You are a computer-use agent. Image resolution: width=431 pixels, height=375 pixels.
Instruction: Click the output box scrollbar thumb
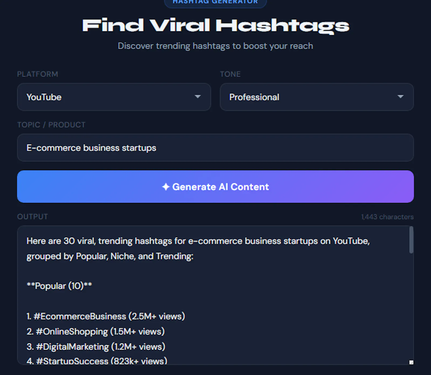coord(411,240)
